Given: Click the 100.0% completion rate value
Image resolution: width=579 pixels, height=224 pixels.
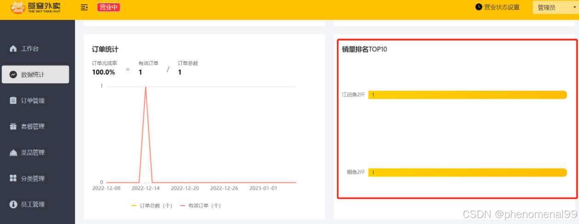Looking at the screenshot, I should point(104,72).
